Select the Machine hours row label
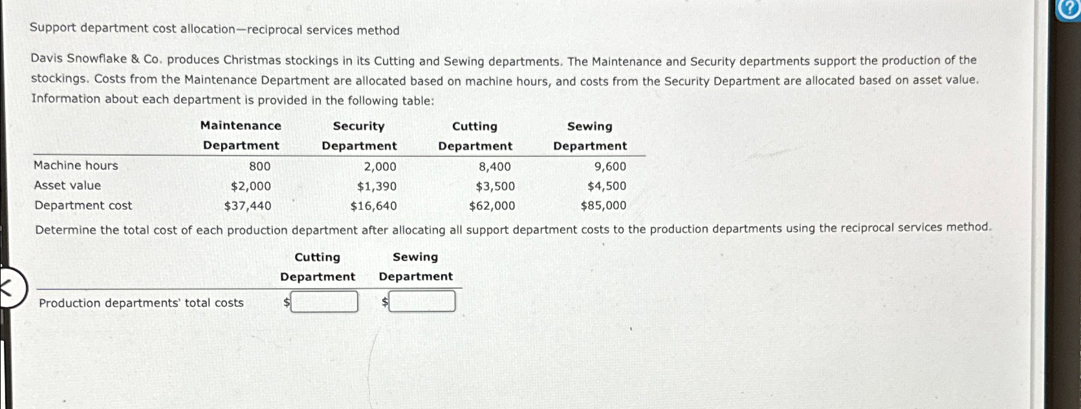 [76, 165]
